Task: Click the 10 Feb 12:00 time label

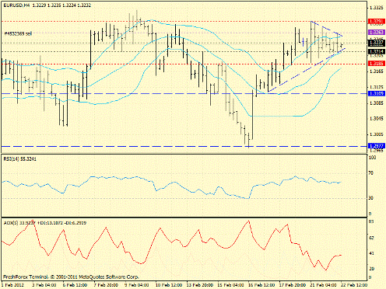Action: [168, 285]
